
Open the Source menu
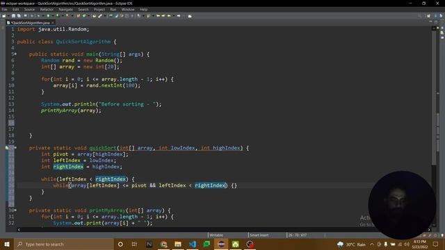click(x=29, y=9)
